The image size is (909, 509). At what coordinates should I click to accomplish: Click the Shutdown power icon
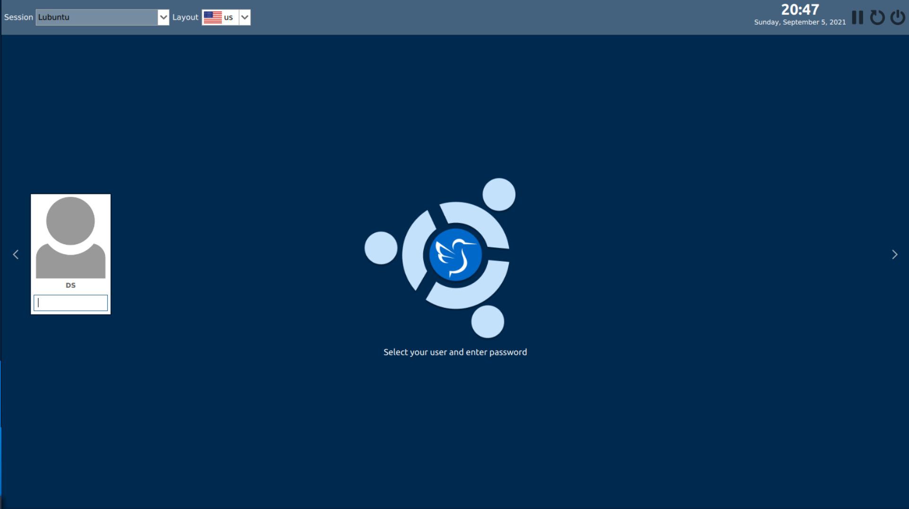click(897, 18)
